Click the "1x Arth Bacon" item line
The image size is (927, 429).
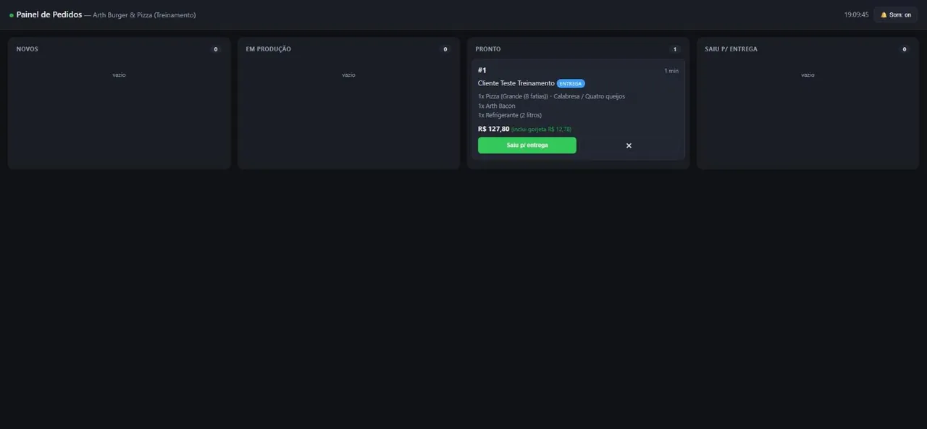pos(497,106)
